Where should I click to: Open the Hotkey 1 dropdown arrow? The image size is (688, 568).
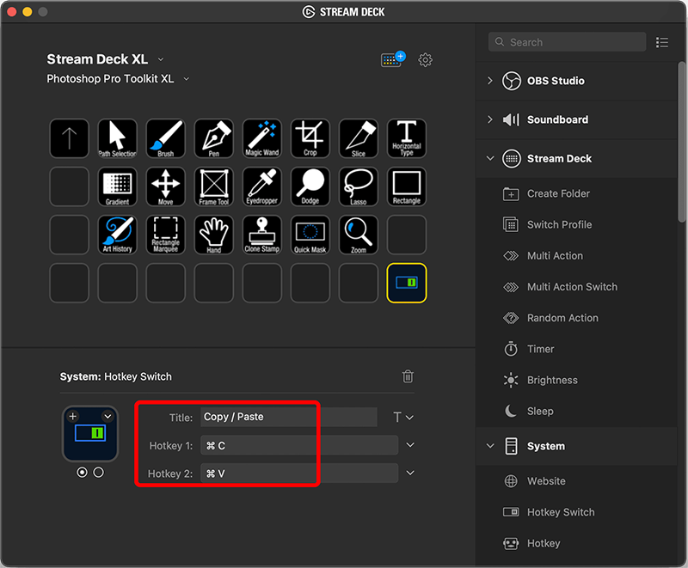pyautogui.click(x=410, y=445)
